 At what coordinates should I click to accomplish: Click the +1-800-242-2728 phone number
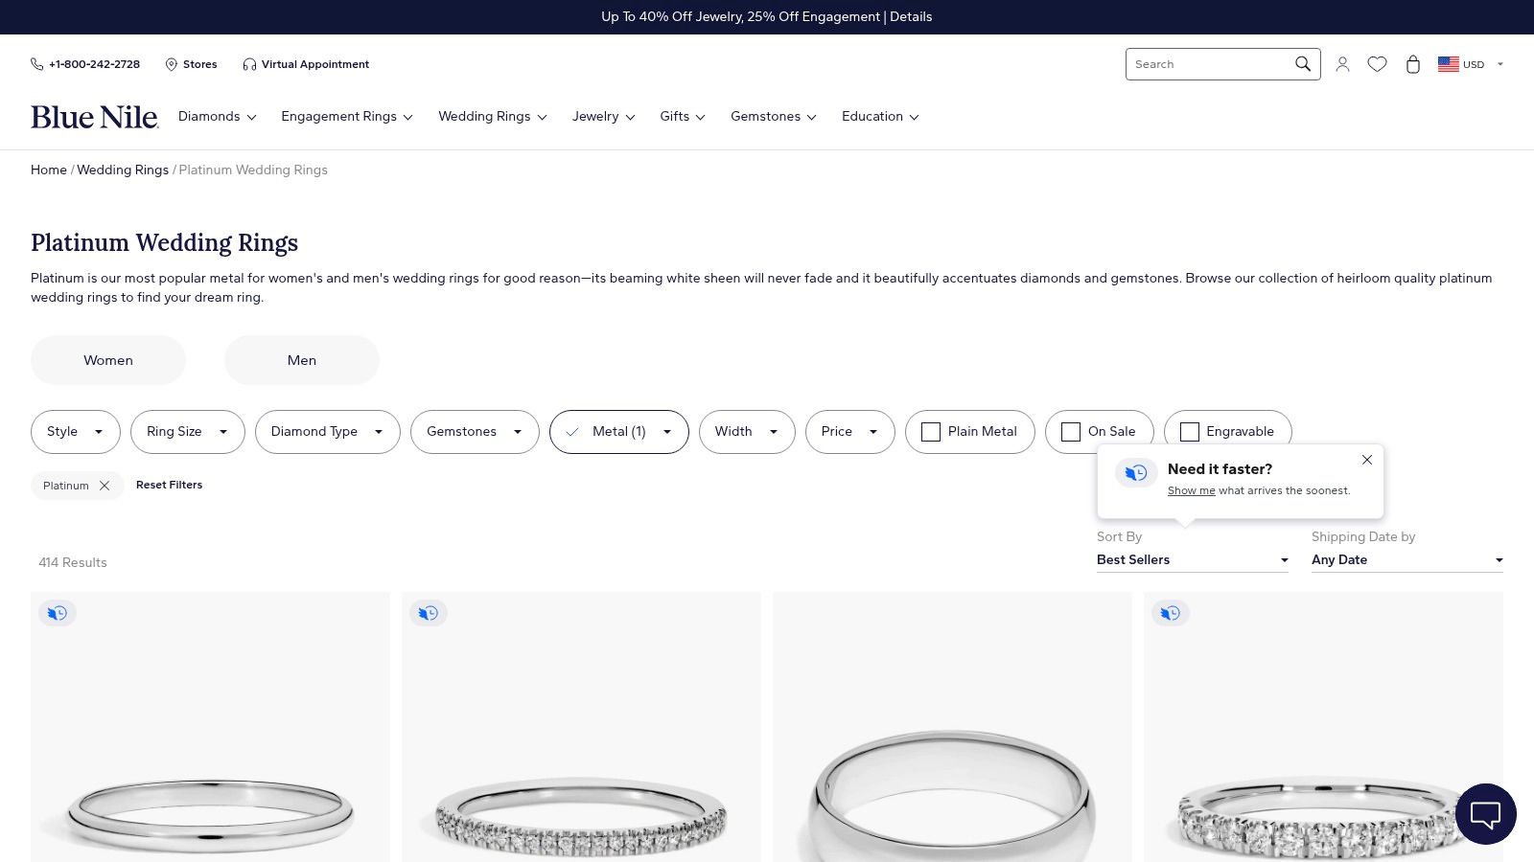94,64
